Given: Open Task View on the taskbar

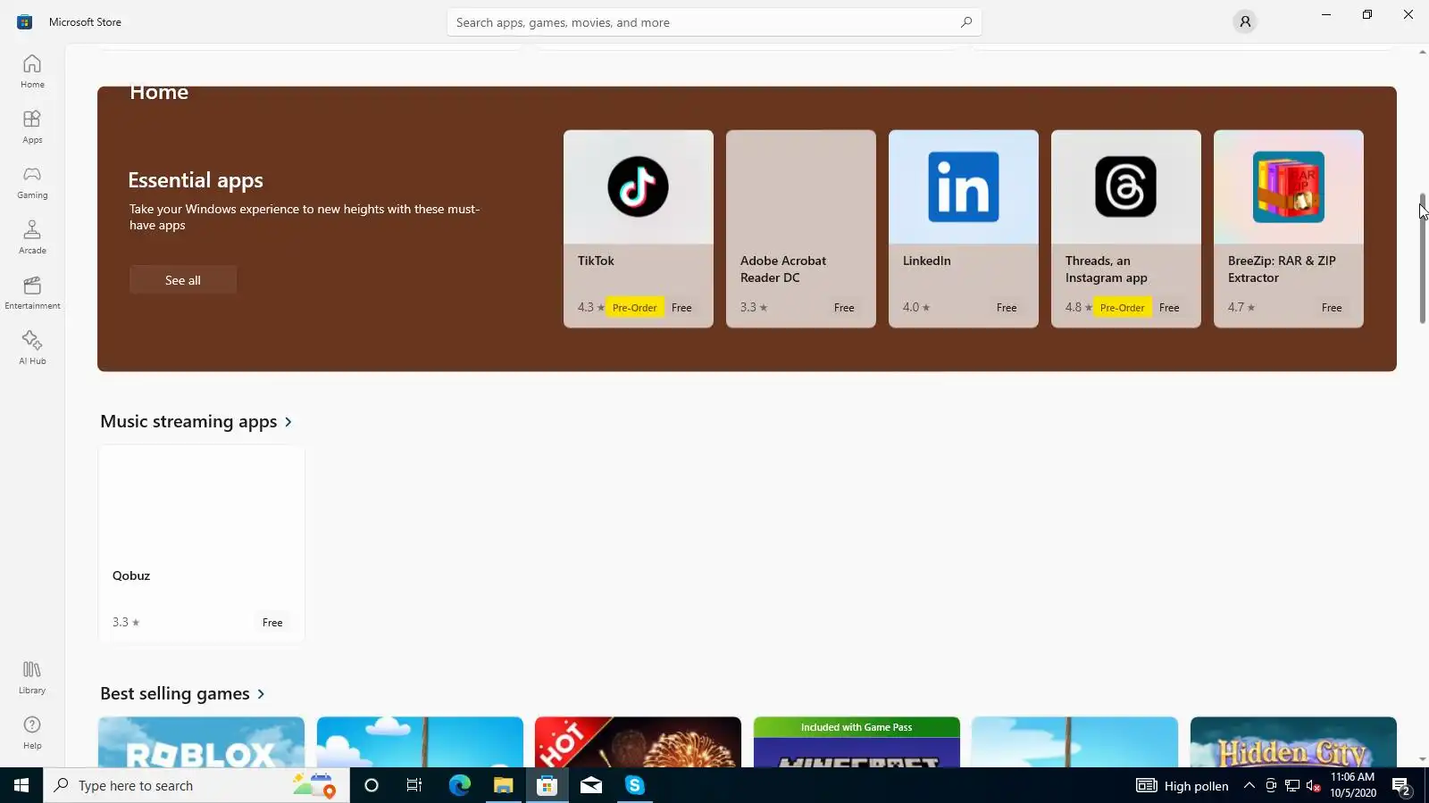Looking at the screenshot, I should pyautogui.click(x=414, y=785).
